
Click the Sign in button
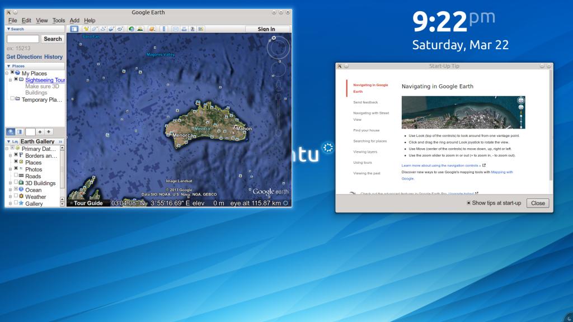[x=266, y=29]
